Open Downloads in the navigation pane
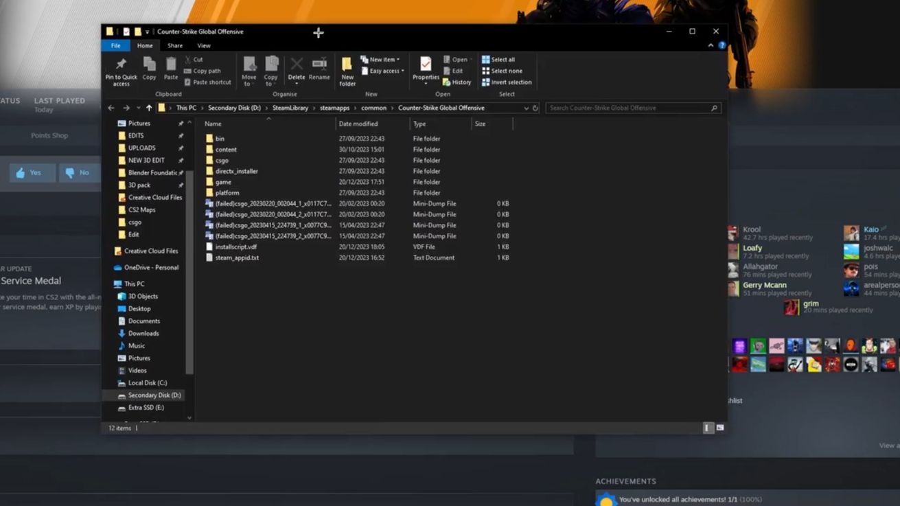Viewport: 900px width, 506px height. tap(143, 334)
